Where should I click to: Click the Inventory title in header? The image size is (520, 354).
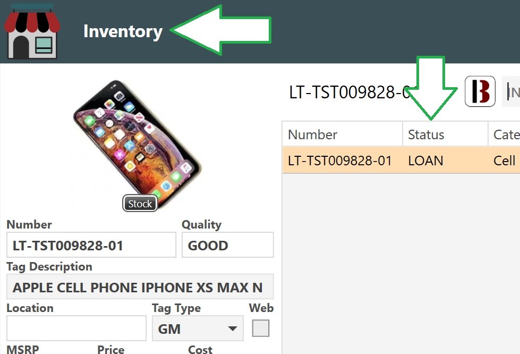123,31
